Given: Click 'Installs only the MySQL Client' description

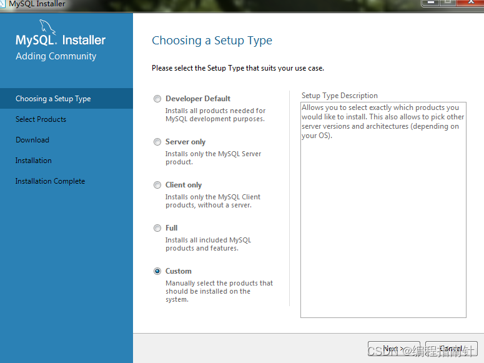Looking at the screenshot, I should [x=213, y=201].
